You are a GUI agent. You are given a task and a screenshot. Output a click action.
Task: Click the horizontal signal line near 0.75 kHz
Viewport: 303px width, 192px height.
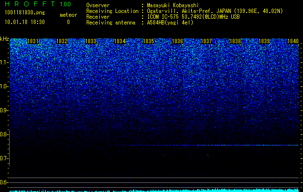click(207, 145)
